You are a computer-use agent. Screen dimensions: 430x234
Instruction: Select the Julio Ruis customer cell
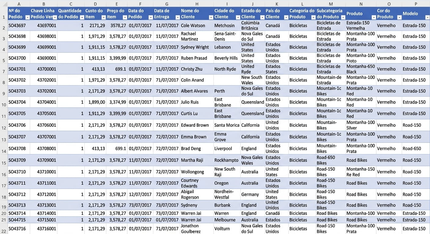click(x=197, y=102)
